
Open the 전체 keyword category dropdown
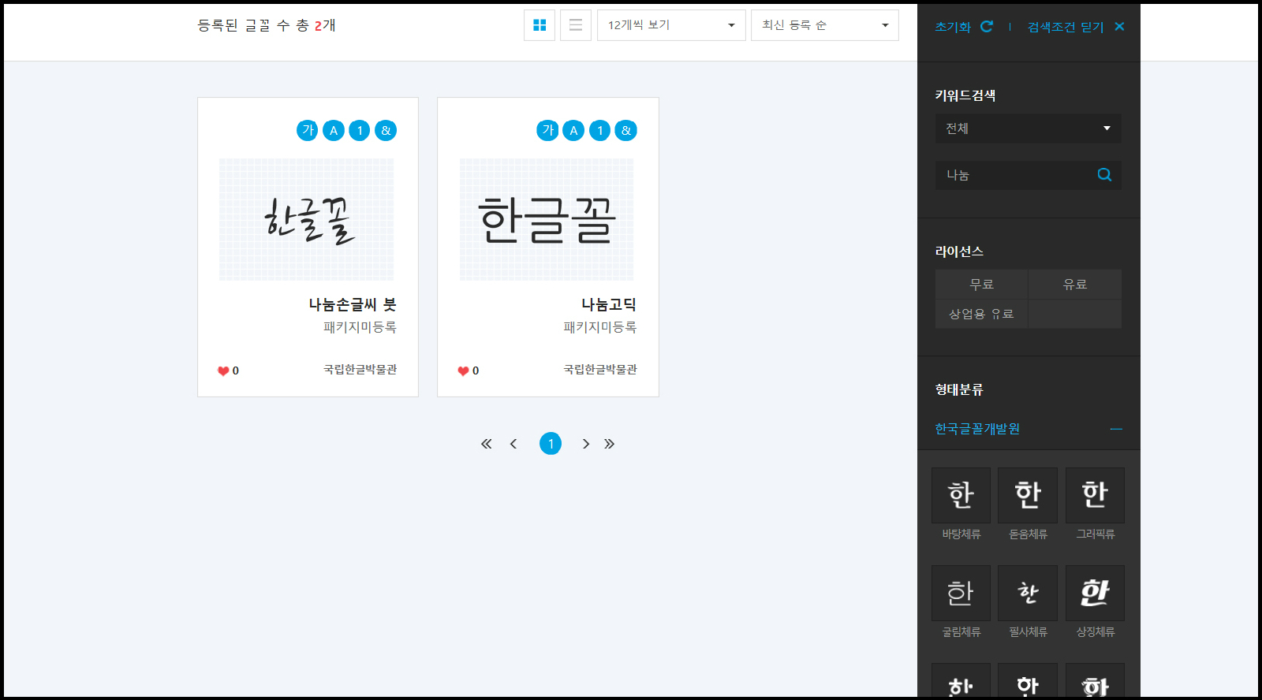pos(1029,128)
